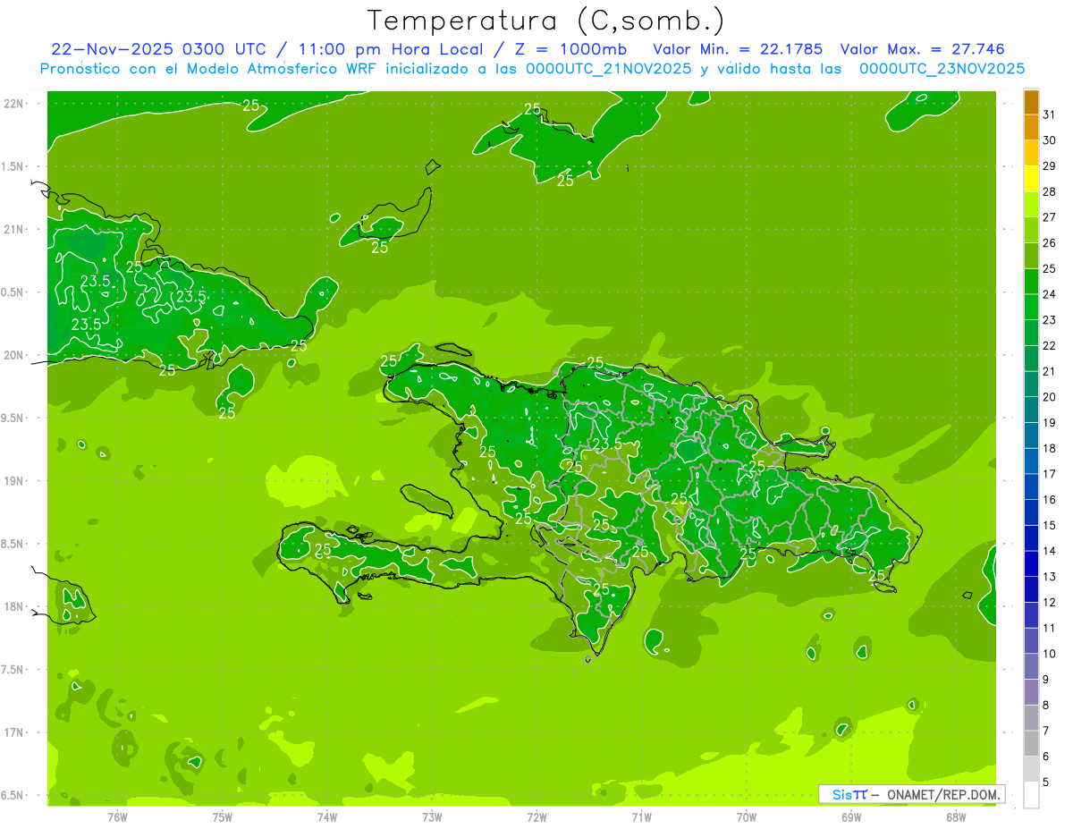
Task: Click the '70W' longitude axis label
Action: pyautogui.click(x=747, y=816)
